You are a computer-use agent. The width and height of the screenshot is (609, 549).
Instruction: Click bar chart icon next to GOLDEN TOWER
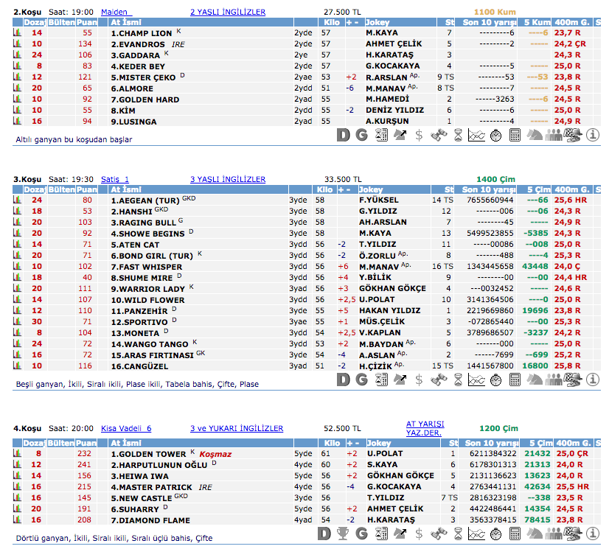16,454
